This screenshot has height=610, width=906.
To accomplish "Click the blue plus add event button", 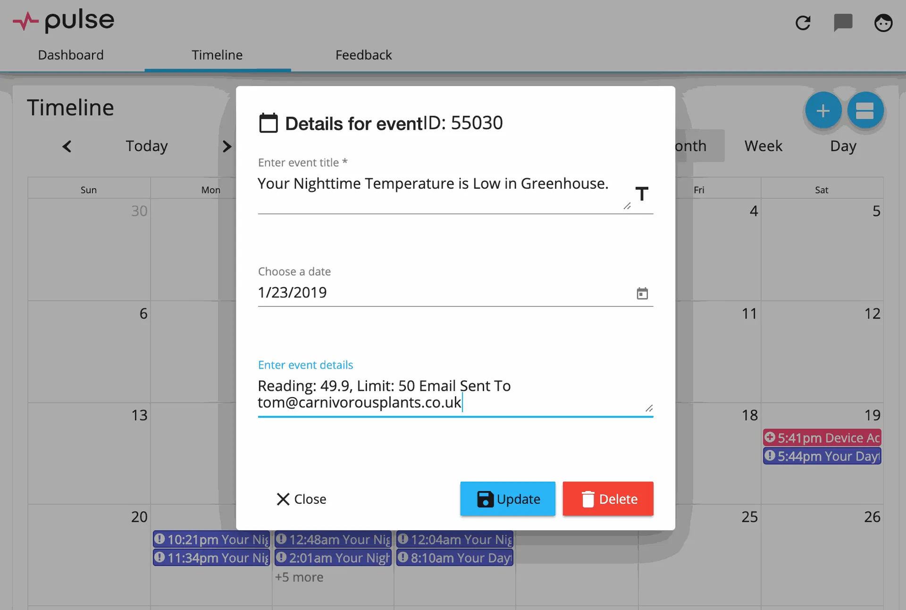I will (823, 110).
